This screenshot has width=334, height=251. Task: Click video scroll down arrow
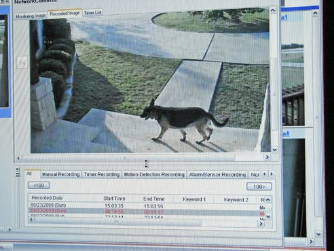(x=274, y=150)
